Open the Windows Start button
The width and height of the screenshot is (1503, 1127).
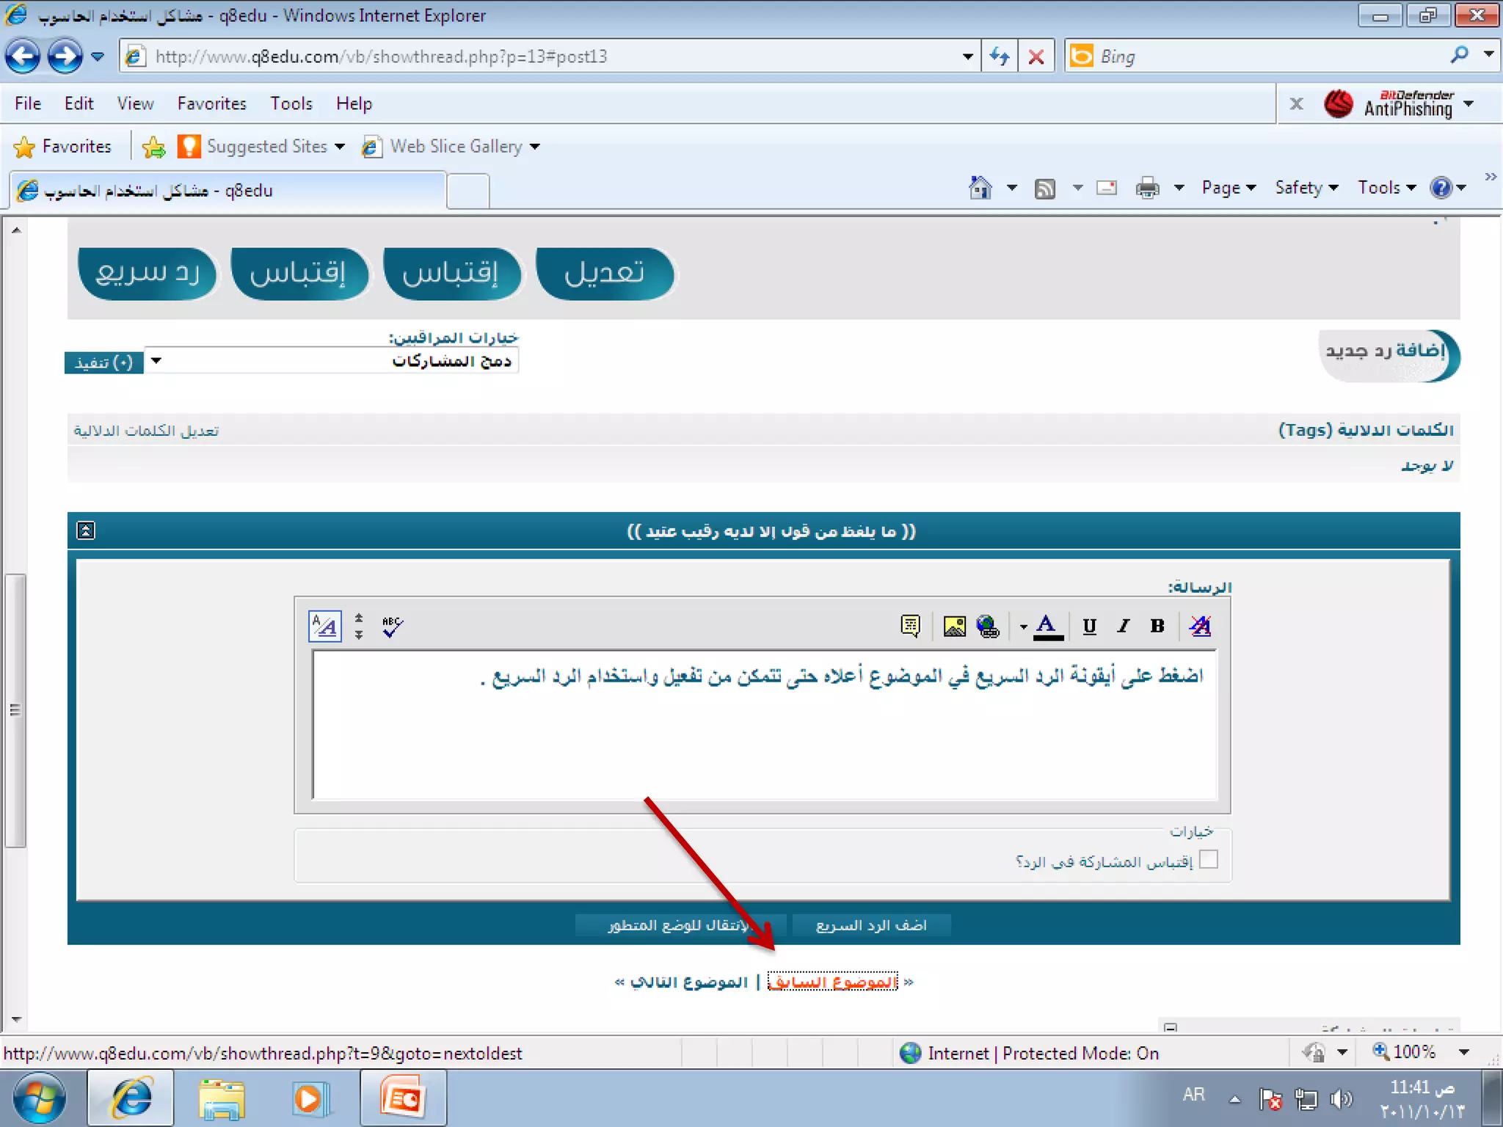coord(39,1098)
